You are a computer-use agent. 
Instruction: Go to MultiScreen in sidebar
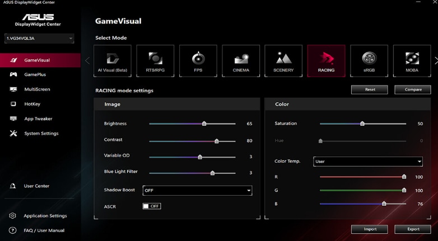[37, 89]
